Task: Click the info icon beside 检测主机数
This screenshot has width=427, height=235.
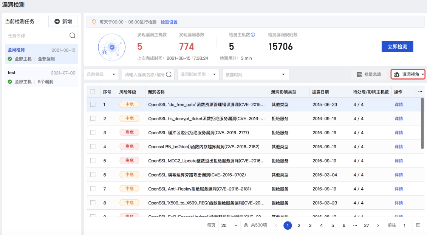Action: tap(253, 35)
